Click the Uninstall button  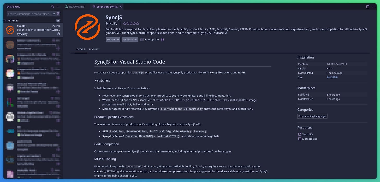coord(128,39)
